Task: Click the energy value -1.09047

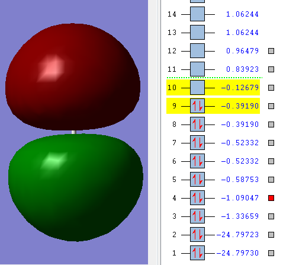Action: pos(240,198)
